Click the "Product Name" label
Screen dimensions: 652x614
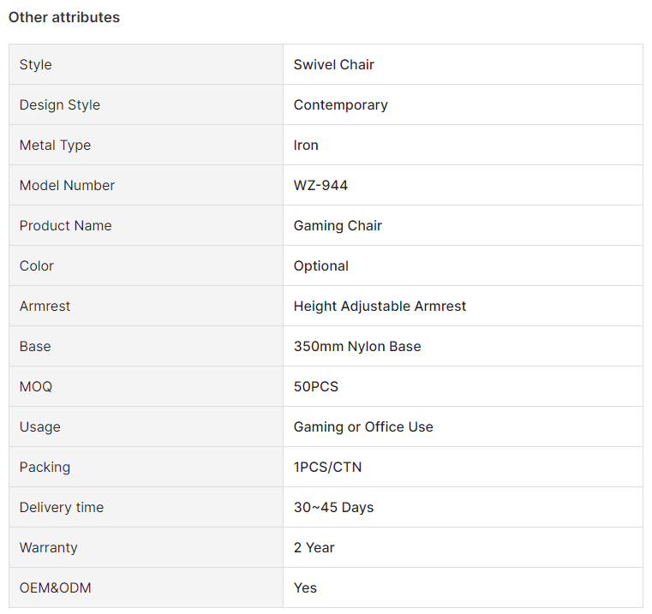pos(65,226)
